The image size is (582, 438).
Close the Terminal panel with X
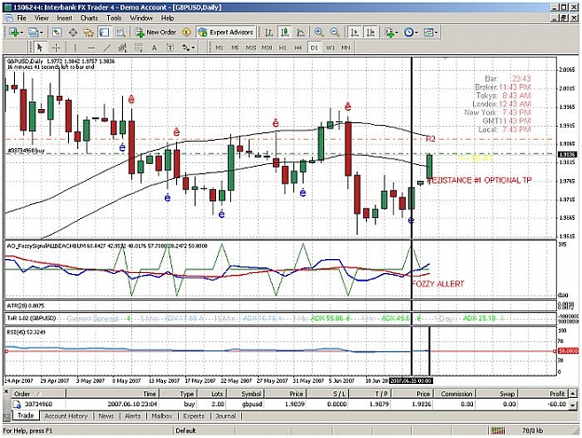6,392
